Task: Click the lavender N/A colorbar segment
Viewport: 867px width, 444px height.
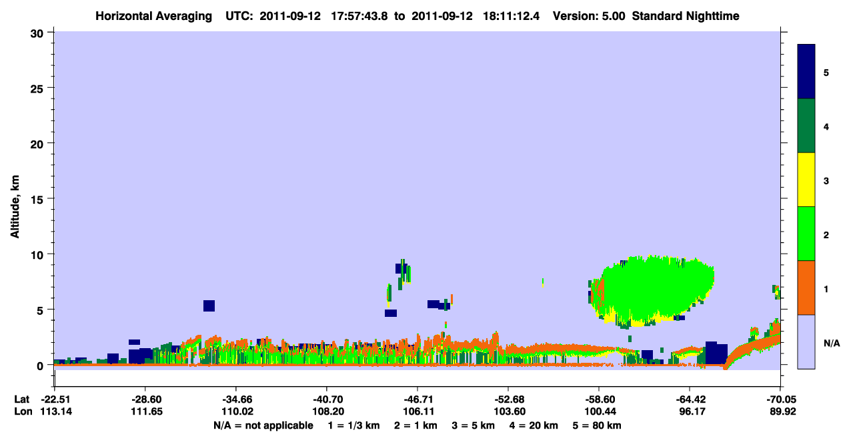Action: pos(806,341)
